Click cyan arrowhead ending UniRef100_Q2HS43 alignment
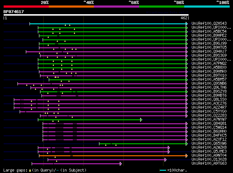This screenshot has height=173, width=233. tap(187, 24)
